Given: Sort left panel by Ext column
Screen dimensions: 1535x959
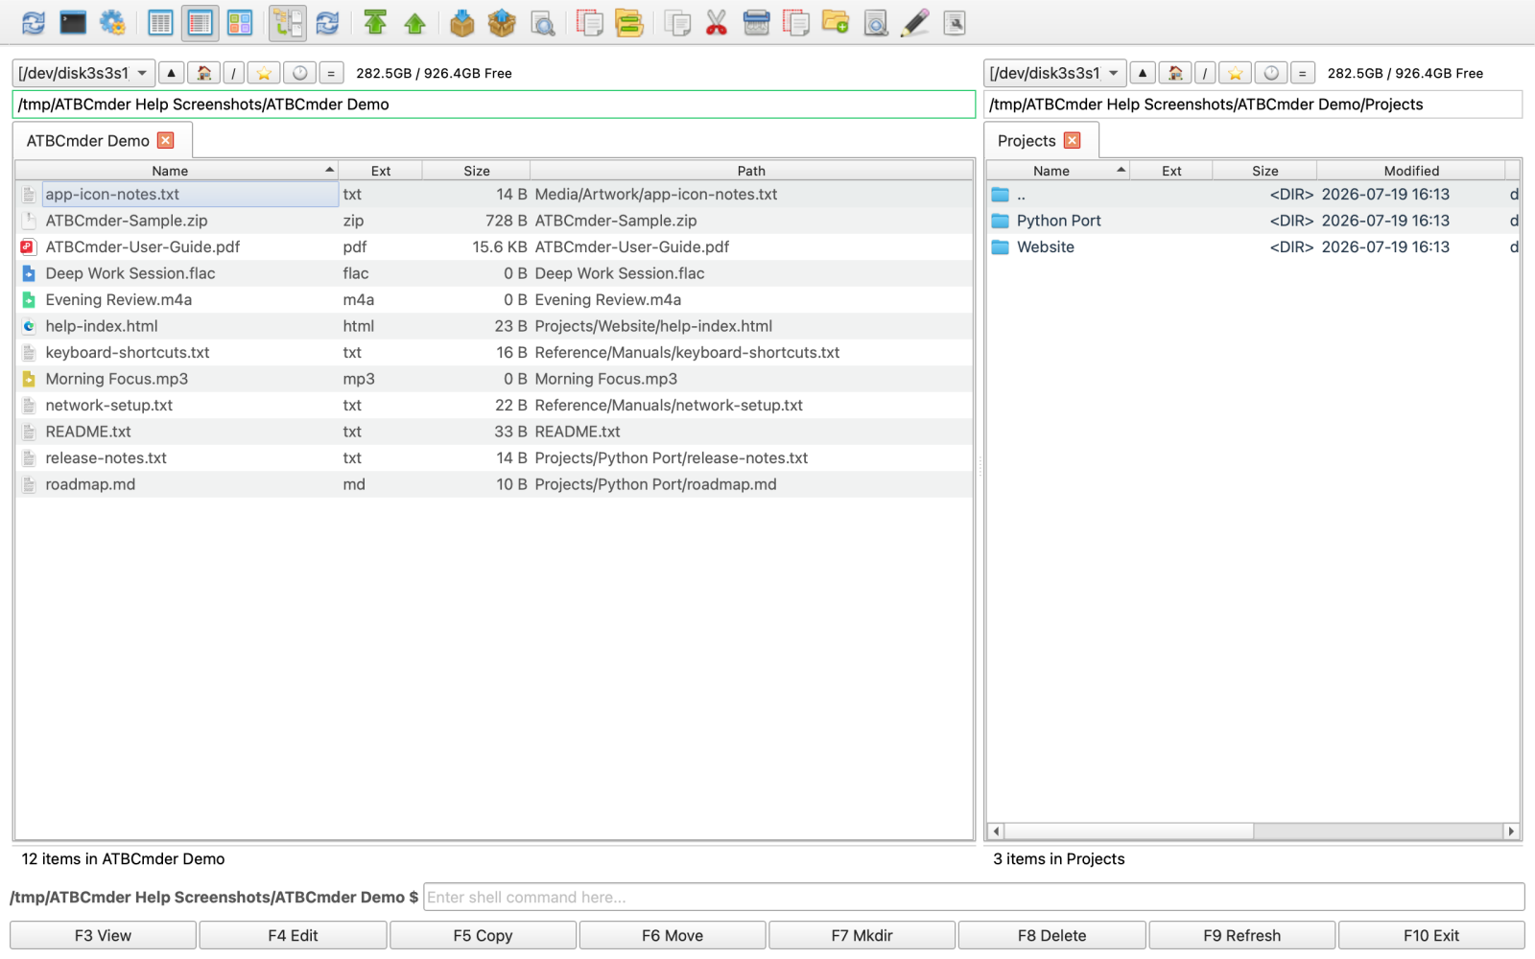Looking at the screenshot, I should [x=381, y=171].
